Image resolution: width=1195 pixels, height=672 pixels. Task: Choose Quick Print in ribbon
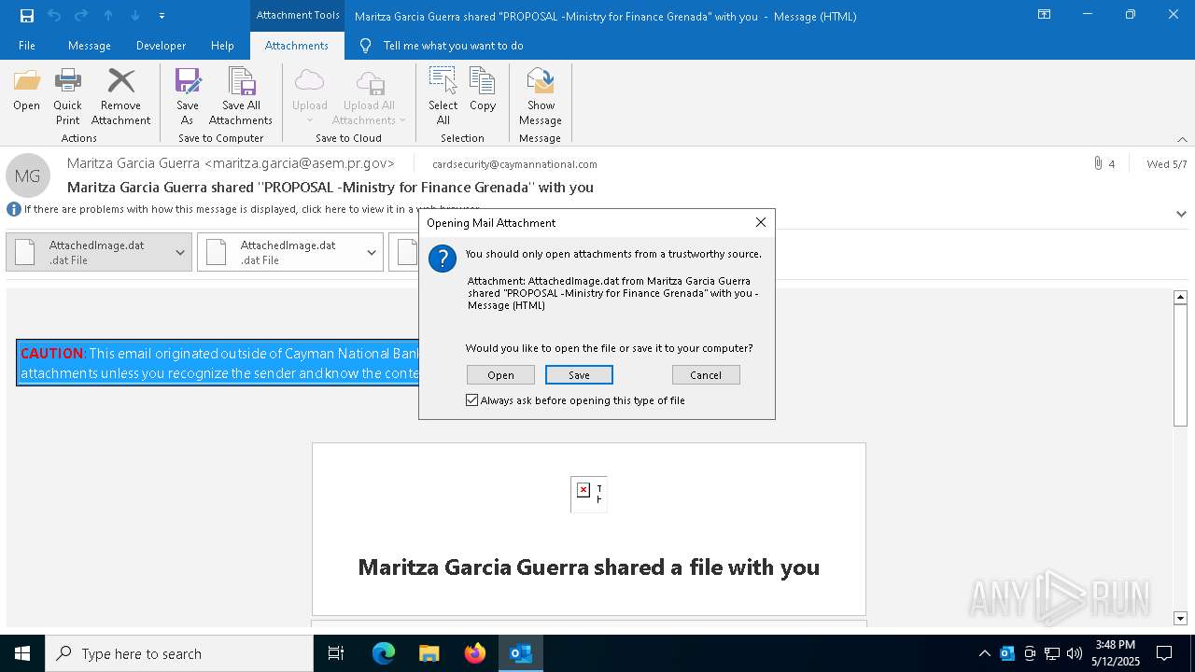(67, 97)
